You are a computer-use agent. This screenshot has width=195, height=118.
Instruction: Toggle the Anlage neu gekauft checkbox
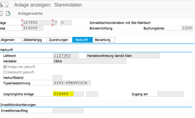click(5, 67)
